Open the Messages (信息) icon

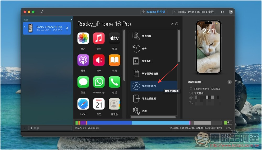(83, 82)
